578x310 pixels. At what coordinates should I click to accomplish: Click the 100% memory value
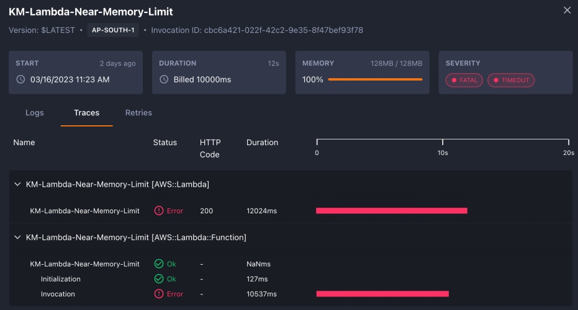[313, 79]
